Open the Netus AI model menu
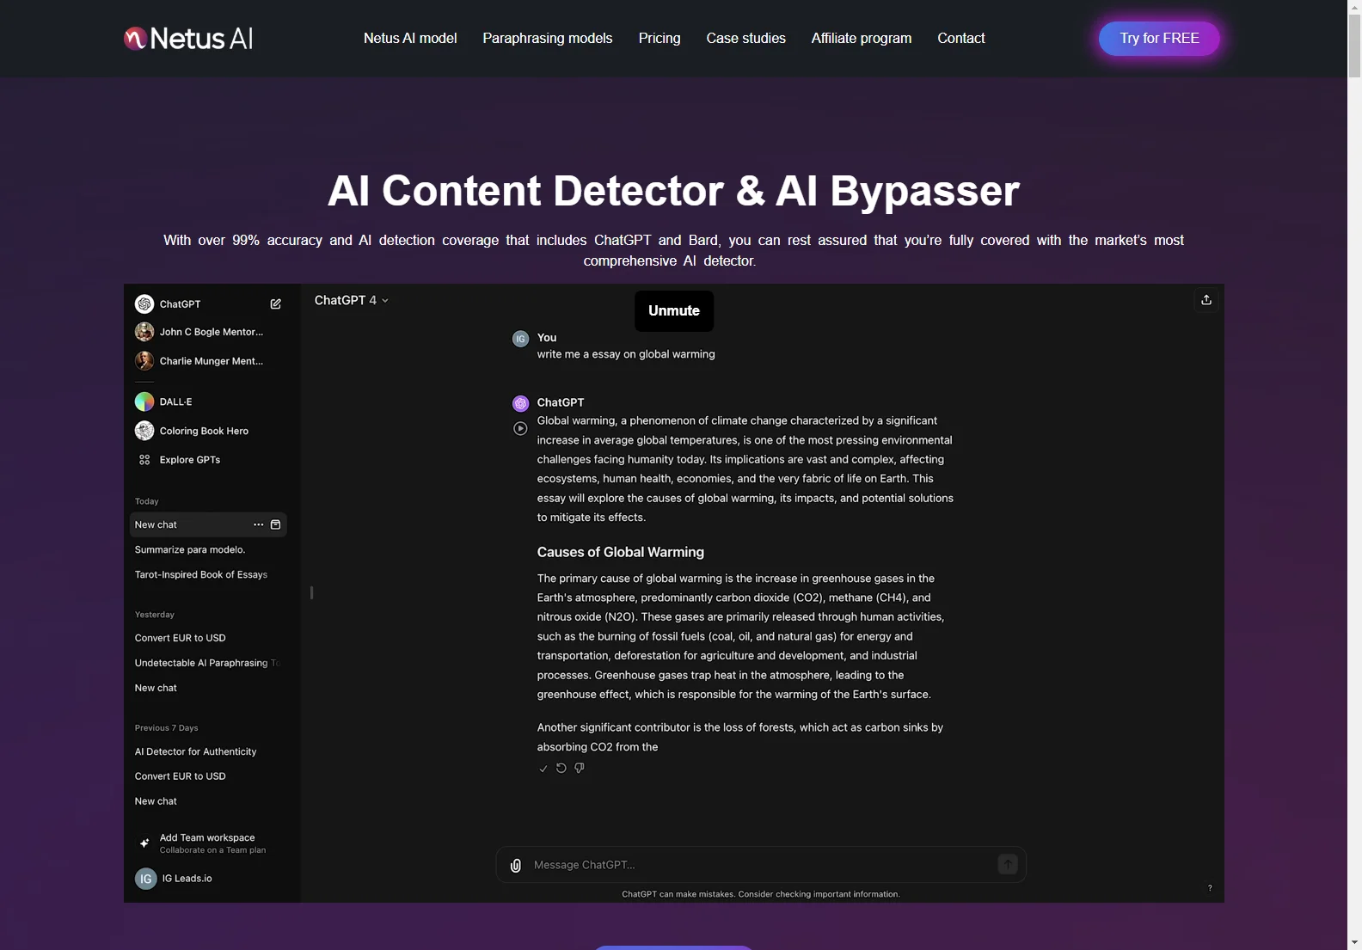The height and width of the screenshot is (950, 1362). coord(410,38)
